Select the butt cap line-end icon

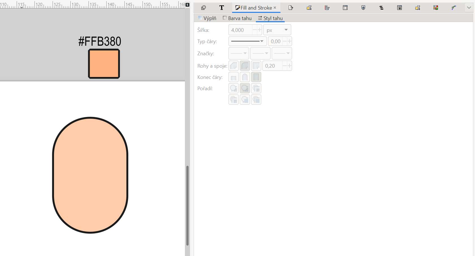tap(234, 77)
